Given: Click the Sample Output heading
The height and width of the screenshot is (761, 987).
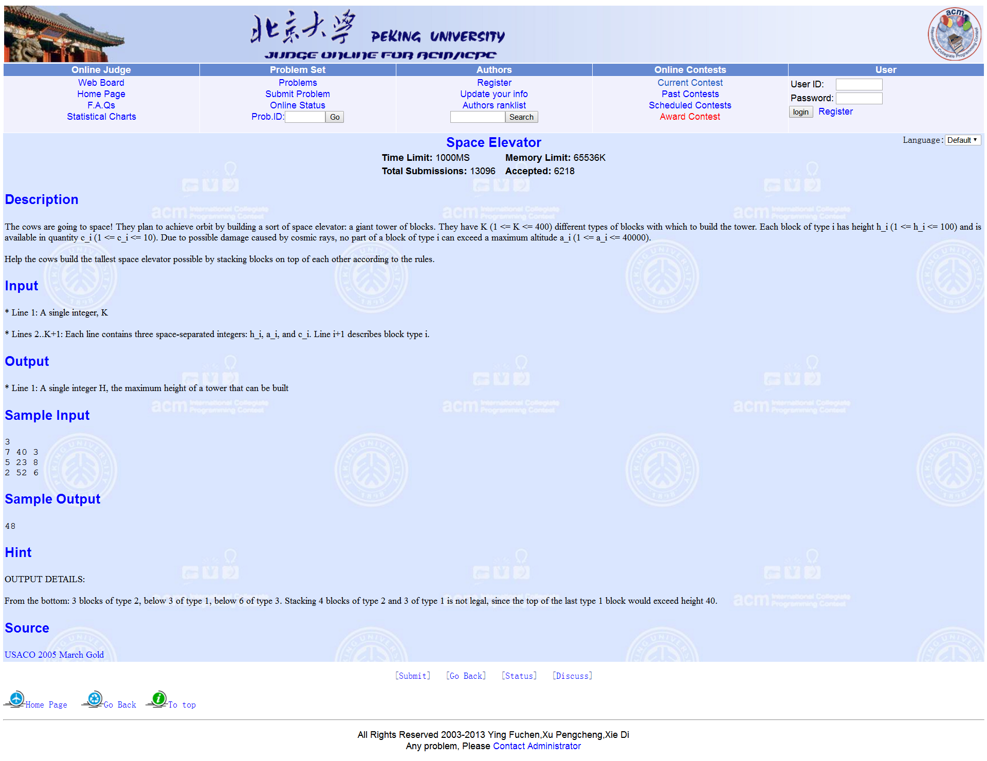Looking at the screenshot, I should 52,499.
